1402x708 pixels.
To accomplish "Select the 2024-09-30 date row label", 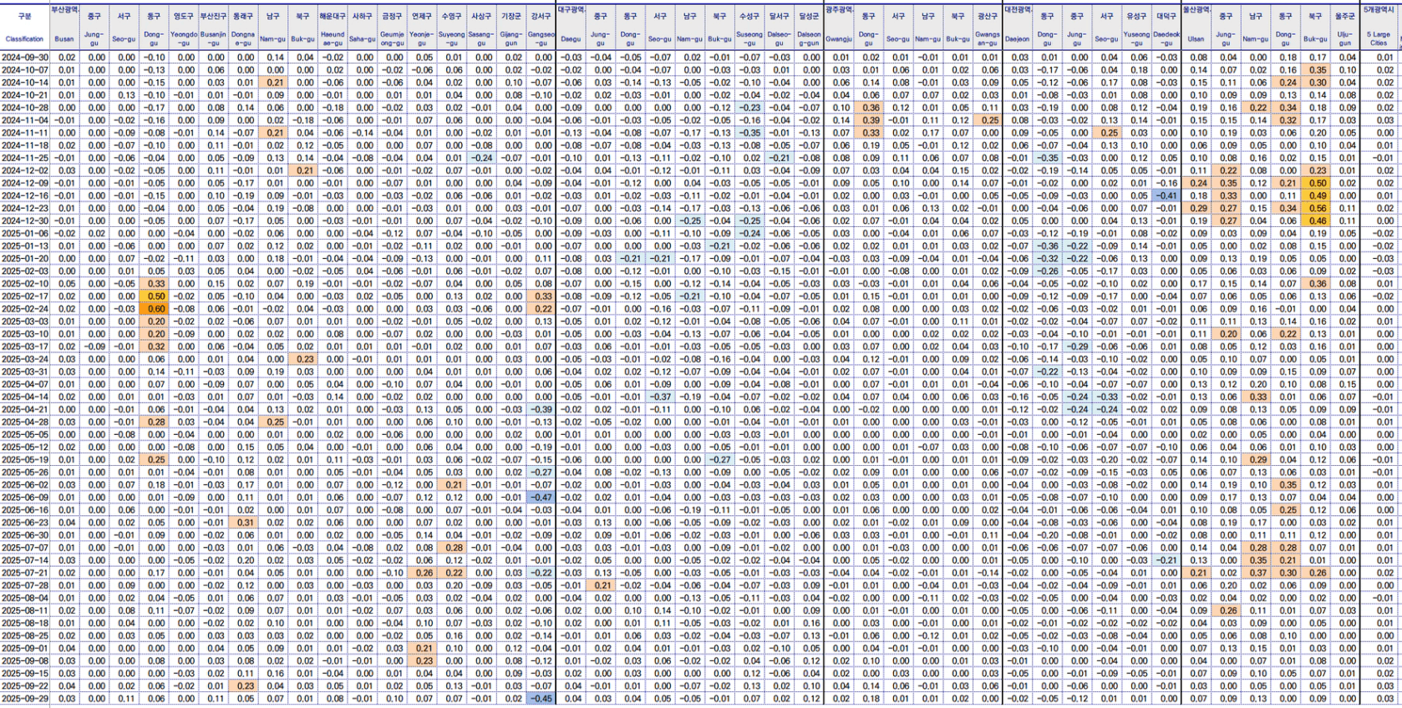I will 25,58.
